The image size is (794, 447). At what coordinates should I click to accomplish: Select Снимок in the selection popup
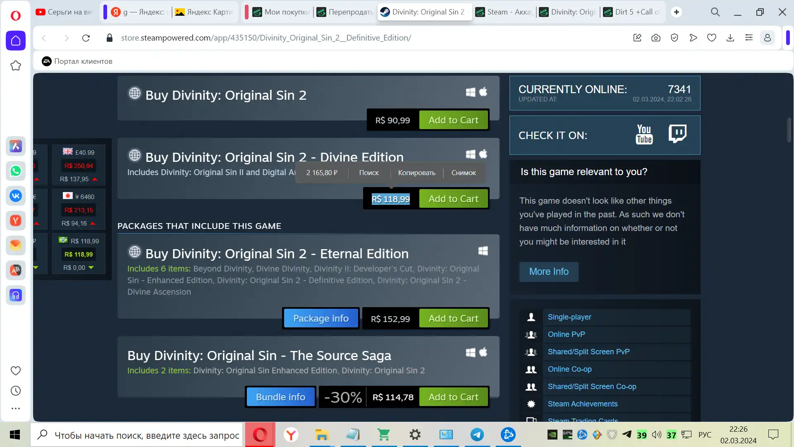[464, 173]
